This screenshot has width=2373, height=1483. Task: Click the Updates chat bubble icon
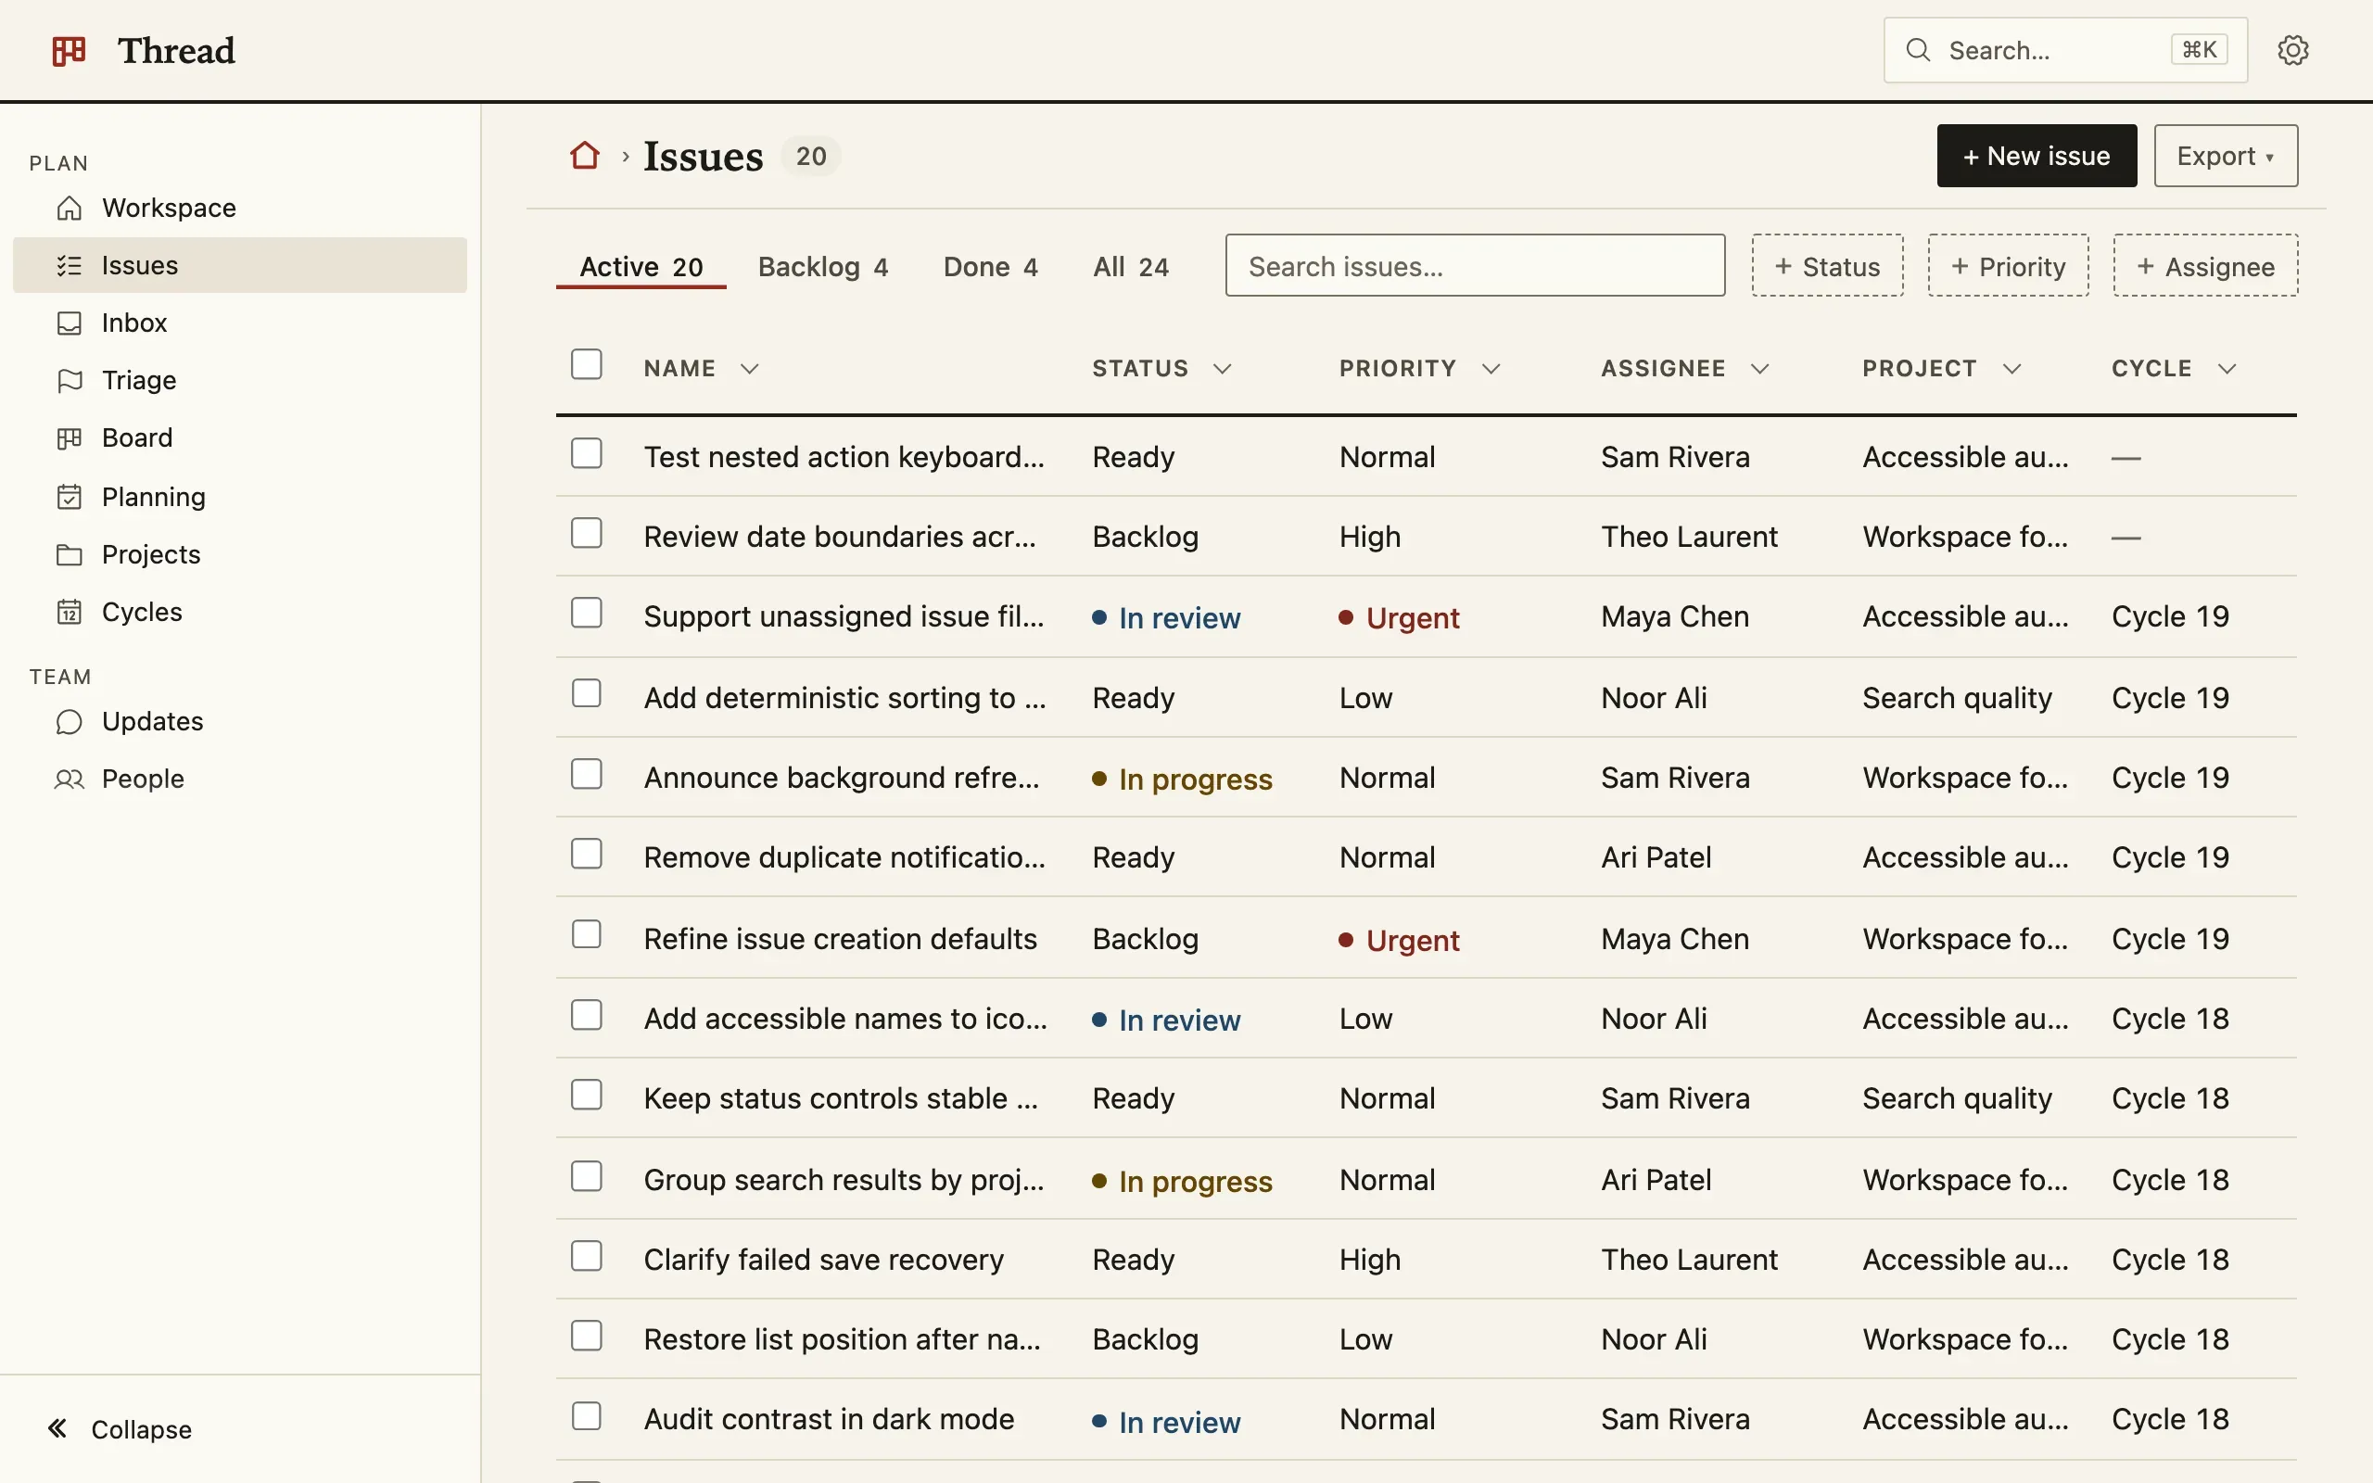click(69, 722)
